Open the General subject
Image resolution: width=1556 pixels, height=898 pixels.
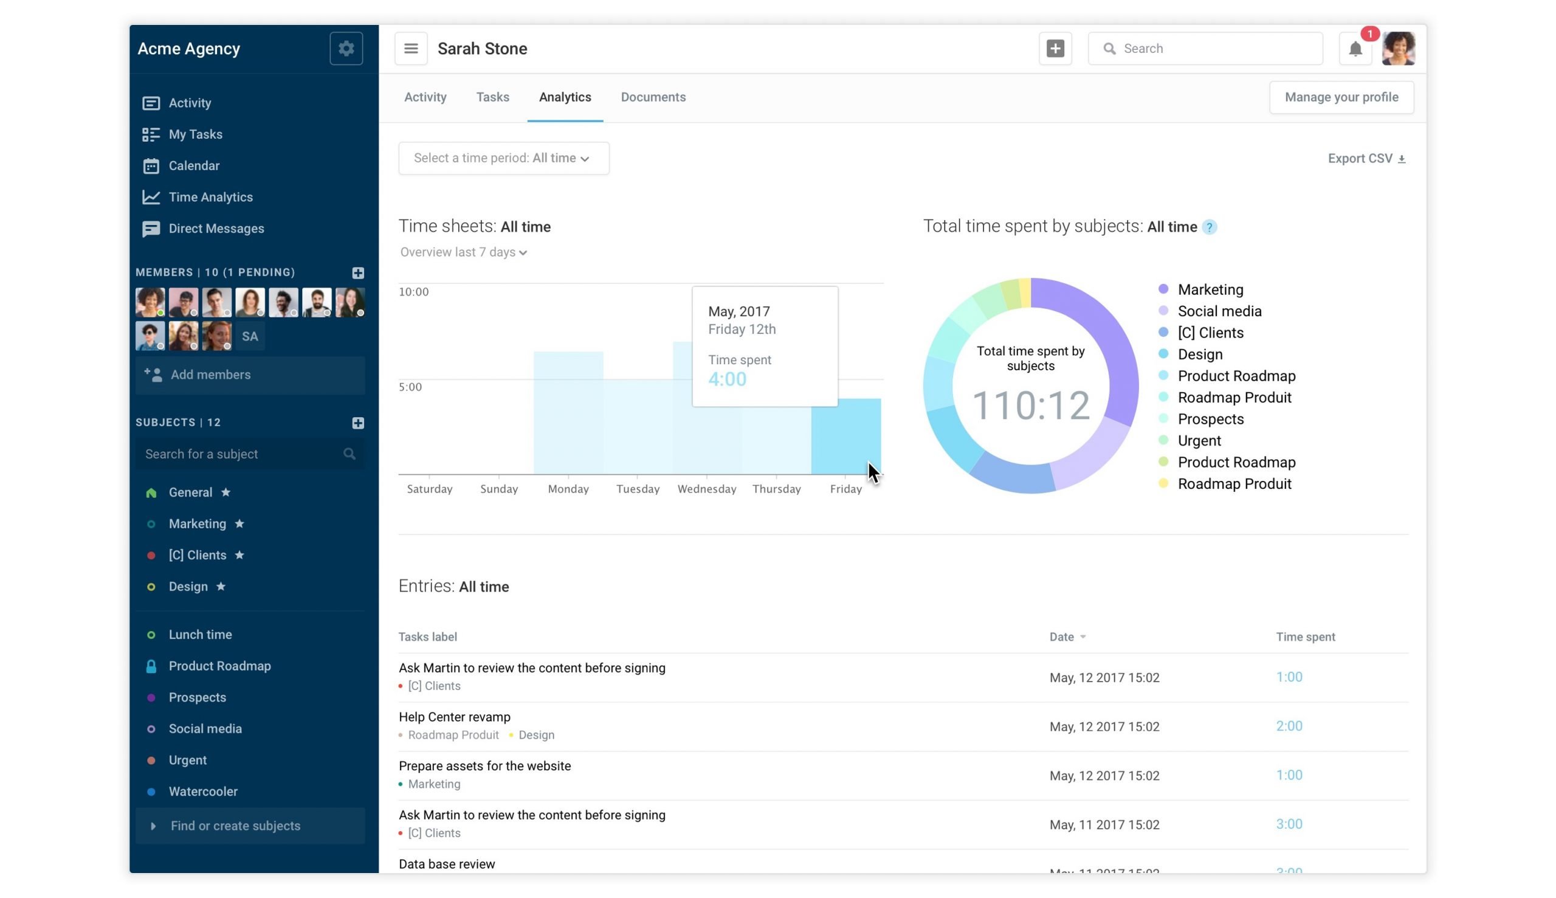190,492
